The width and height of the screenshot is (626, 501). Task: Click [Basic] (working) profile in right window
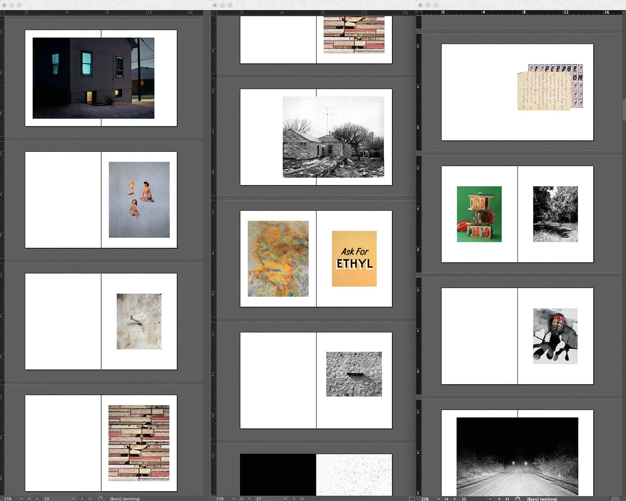pos(542,499)
